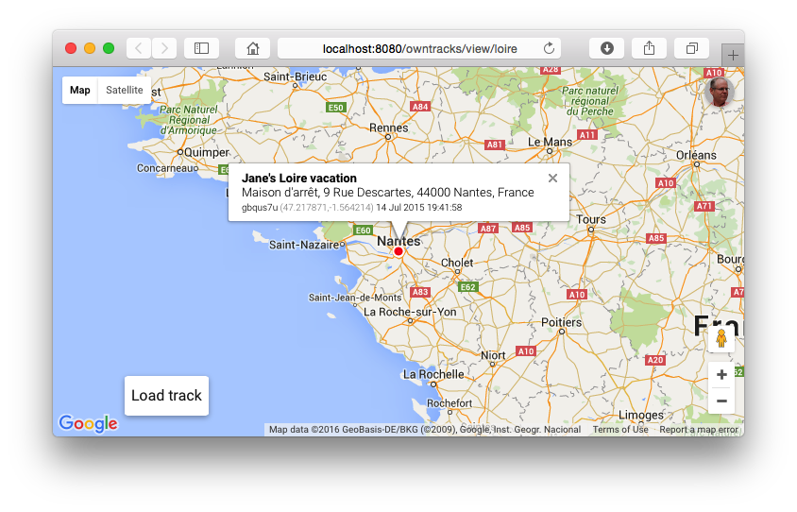Open the Terms of Use link

tap(620, 430)
